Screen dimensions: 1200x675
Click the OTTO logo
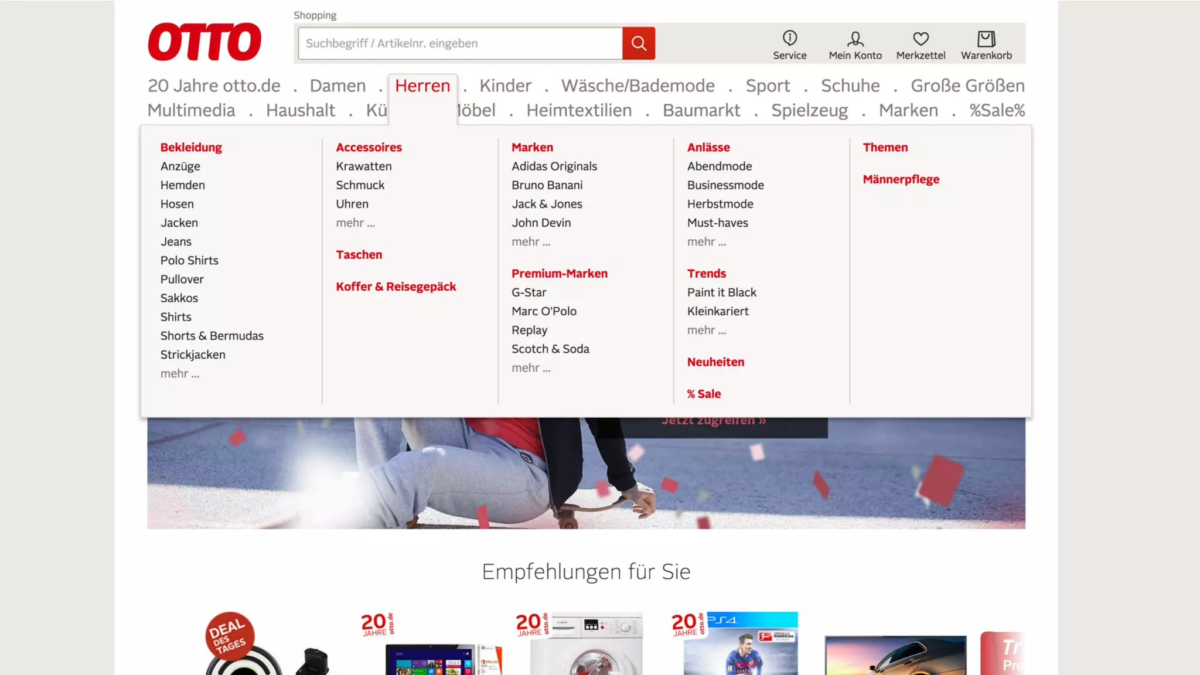point(204,42)
